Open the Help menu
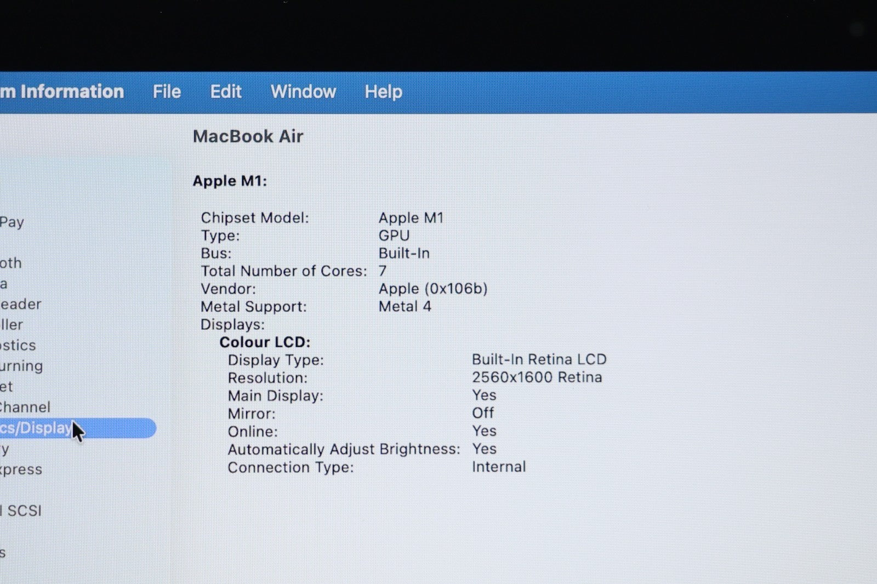The image size is (877, 584). [x=383, y=91]
